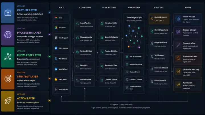Image resolution: width=205 pixels, height=115 pixels.
Task: Click the ACTION LAYER title text
Action: 26,98
